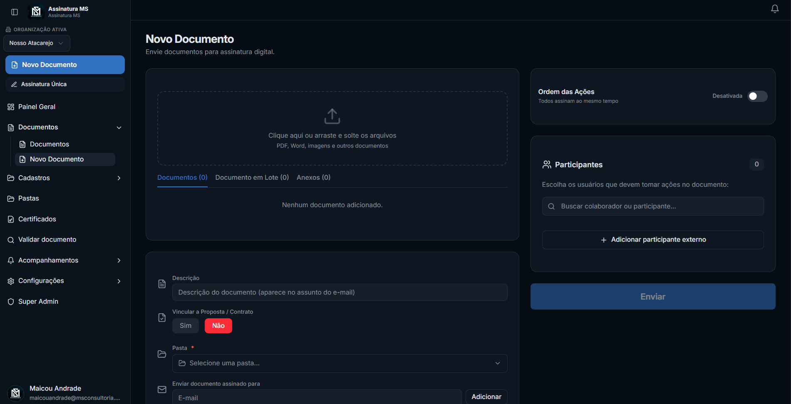The width and height of the screenshot is (791, 404).
Task: Open the Nosso Atacarejo organization dropdown
Action: click(x=37, y=43)
